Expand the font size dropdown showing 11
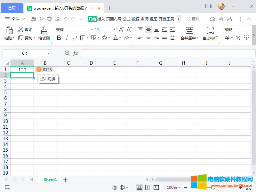Screen dimensions: 256x192 [114, 29]
